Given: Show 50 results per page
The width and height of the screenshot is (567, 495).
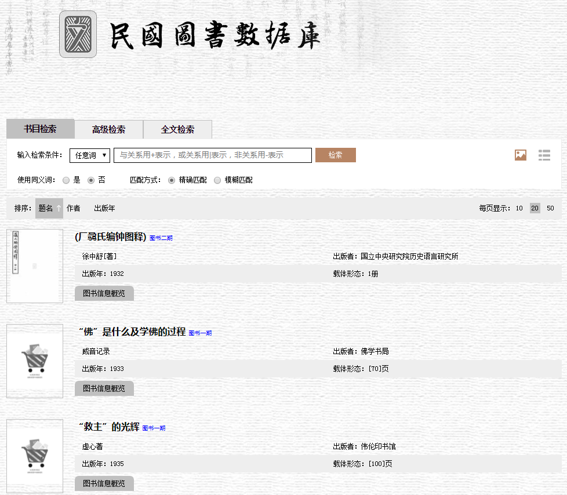Looking at the screenshot, I should (550, 208).
